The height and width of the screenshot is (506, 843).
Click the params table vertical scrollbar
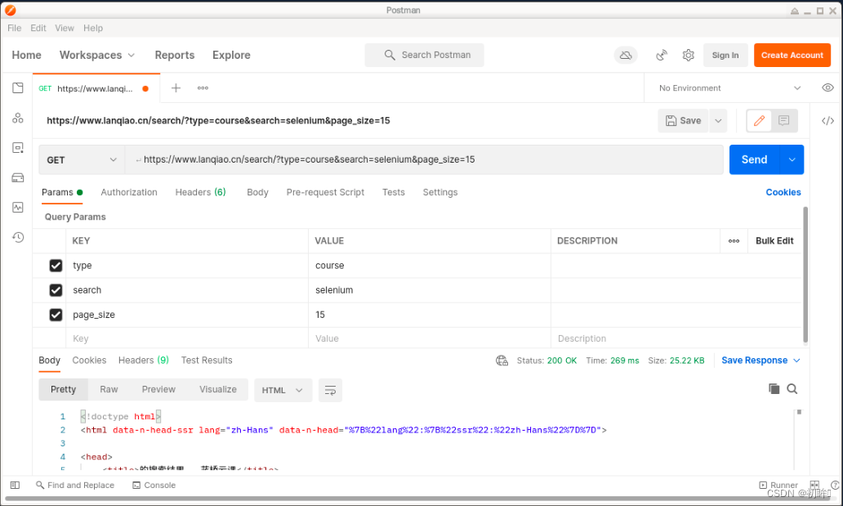coord(805,275)
